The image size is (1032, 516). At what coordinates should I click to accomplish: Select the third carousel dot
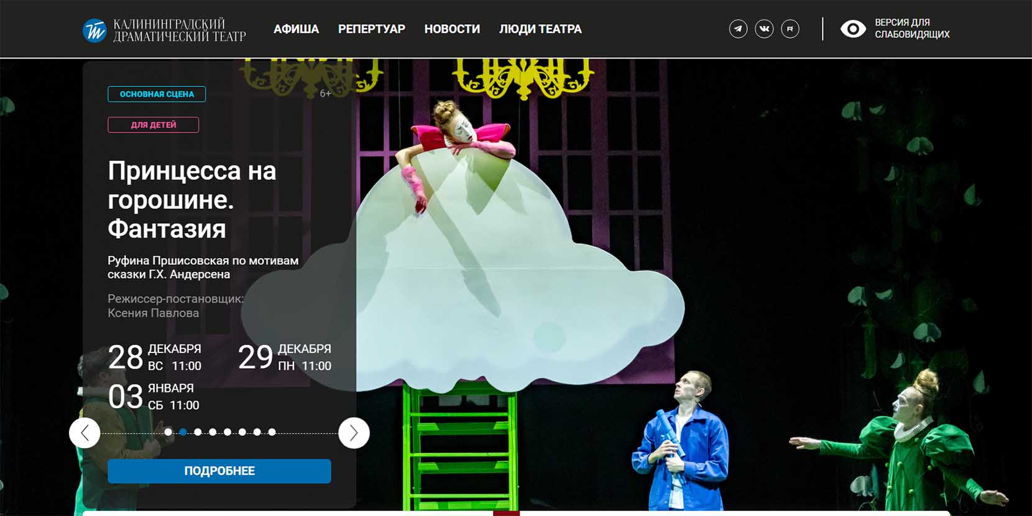click(x=198, y=432)
